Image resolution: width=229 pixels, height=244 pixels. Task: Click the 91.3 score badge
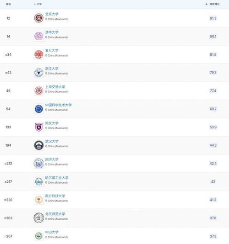(213, 18)
